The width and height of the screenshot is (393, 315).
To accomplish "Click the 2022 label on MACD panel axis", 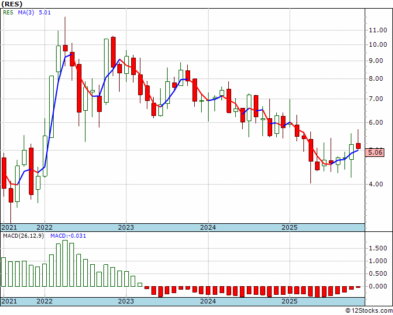I will (45, 301).
